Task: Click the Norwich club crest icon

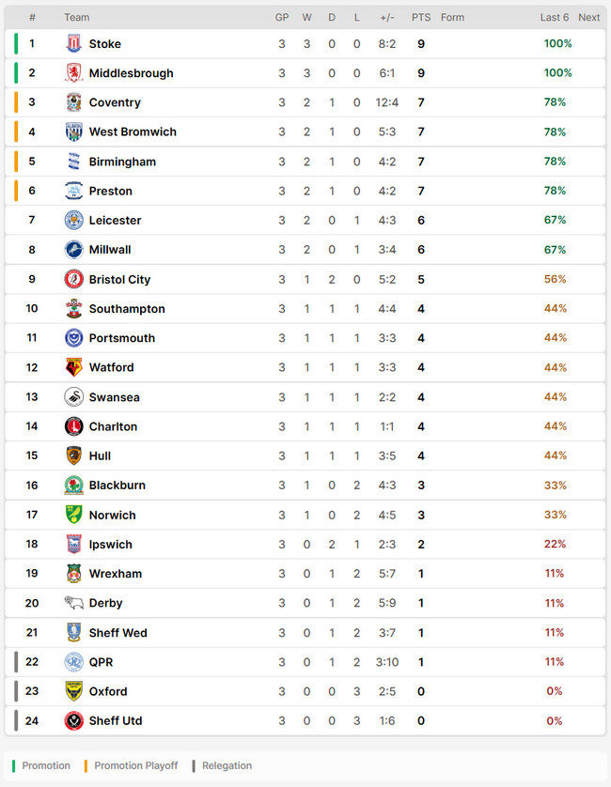Action: [73, 515]
